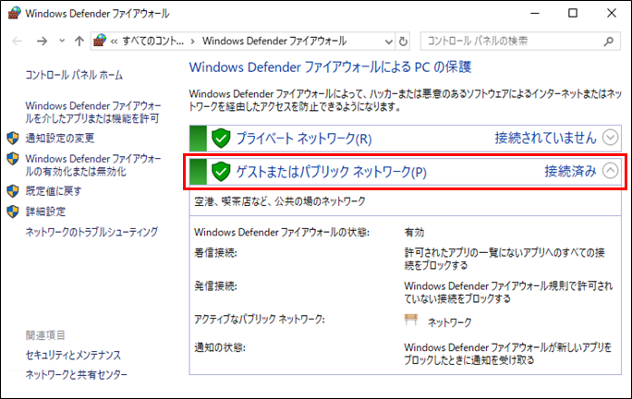Click the 通知の状態: label
Screen dimensions: 632x399
pos(220,347)
